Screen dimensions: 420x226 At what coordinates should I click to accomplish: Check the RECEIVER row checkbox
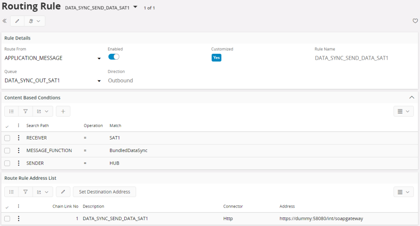click(7, 138)
